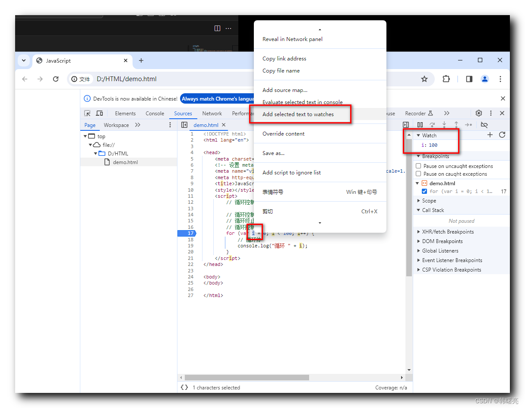Toggle the debugger sidebar icon
This screenshot has width=525, height=408.
(x=406, y=125)
